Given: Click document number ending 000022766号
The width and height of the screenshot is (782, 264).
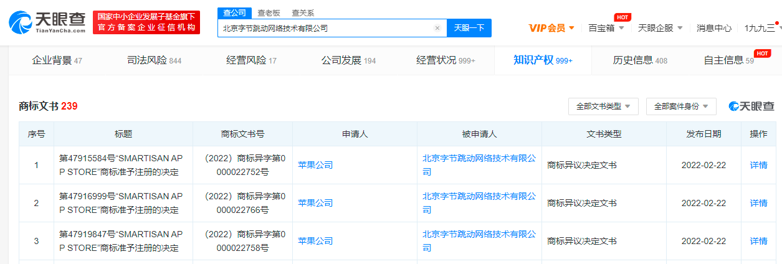Looking at the screenshot, I should [x=242, y=203].
